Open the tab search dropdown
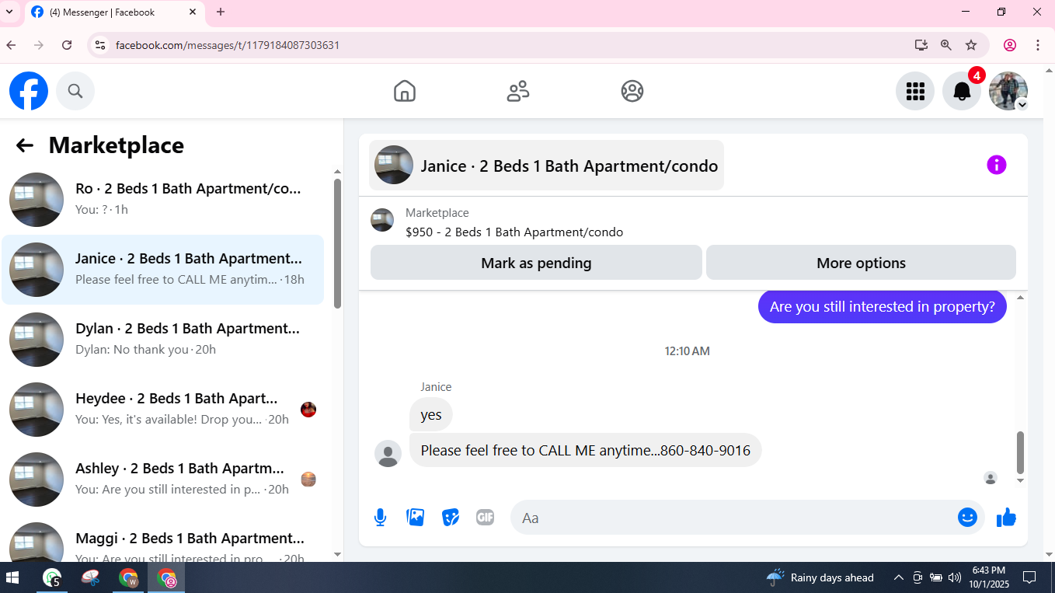The width and height of the screenshot is (1055, 593). click(x=9, y=12)
